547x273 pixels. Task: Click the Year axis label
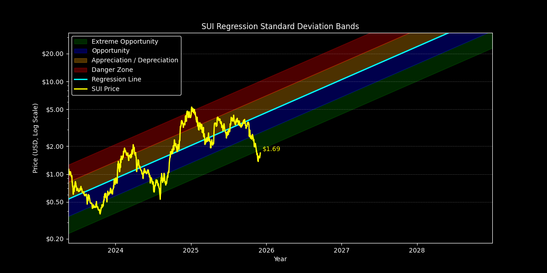pos(280,259)
